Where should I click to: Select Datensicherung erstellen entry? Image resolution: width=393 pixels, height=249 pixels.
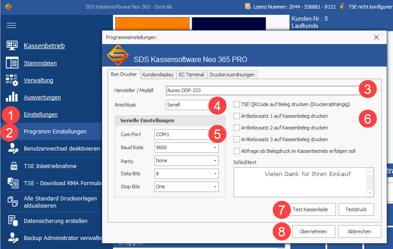point(55,221)
